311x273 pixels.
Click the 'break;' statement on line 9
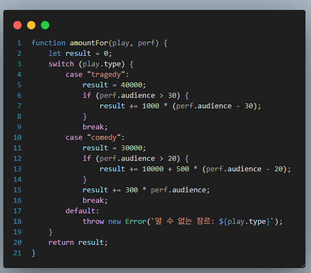(95, 127)
